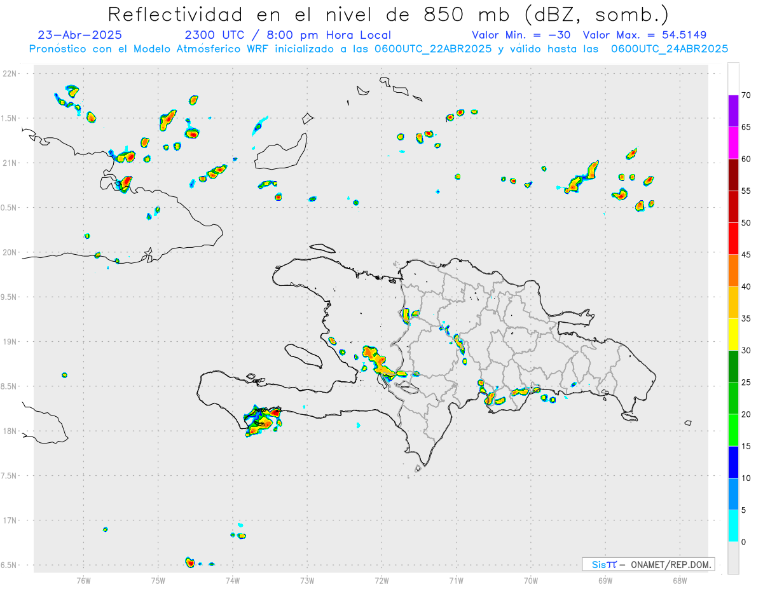Image resolution: width=763 pixels, height=589 pixels.
Task: Click the '18N' latitude label
Action: 11,431
